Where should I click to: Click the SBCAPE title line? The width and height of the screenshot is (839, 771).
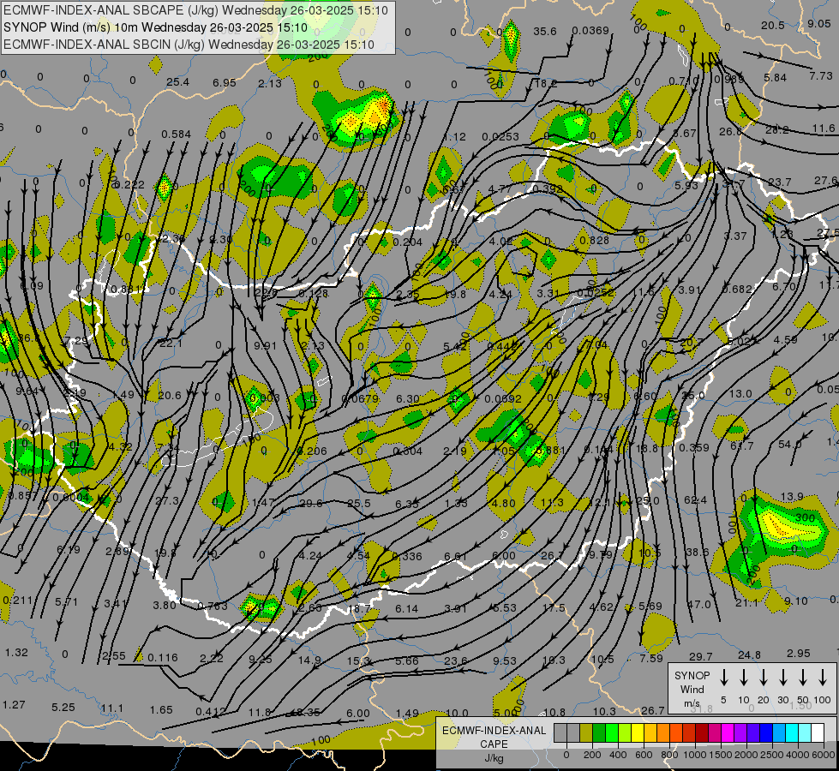click(195, 10)
